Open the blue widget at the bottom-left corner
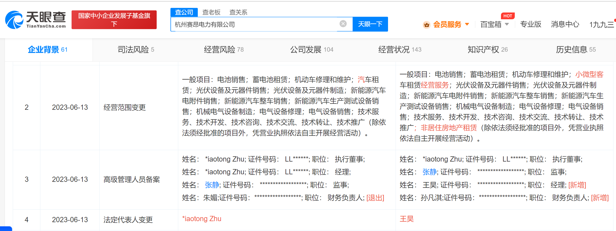This screenshot has height=231, width=616. pos(6,229)
